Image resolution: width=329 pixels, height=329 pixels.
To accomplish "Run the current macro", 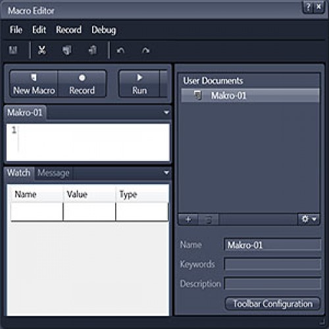I will click(139, 84).
